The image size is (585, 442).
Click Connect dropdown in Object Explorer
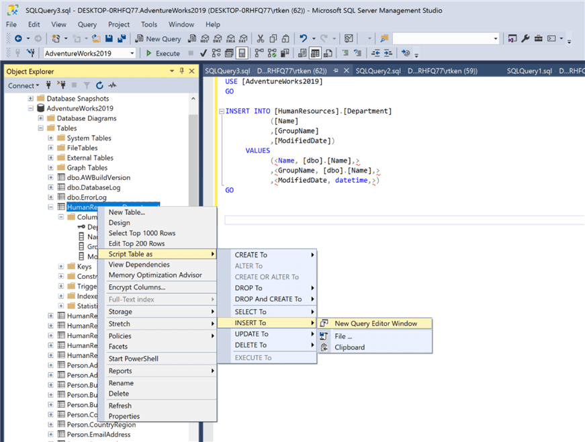pos(24,86)
